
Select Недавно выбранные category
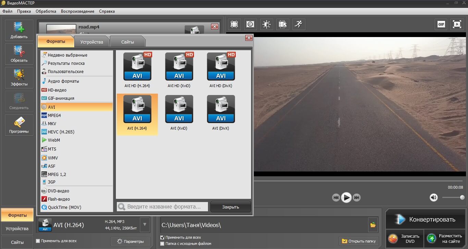coord(77,55)
